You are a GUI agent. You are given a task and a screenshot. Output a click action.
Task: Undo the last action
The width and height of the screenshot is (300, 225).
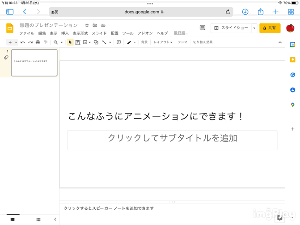click(23, 42)
